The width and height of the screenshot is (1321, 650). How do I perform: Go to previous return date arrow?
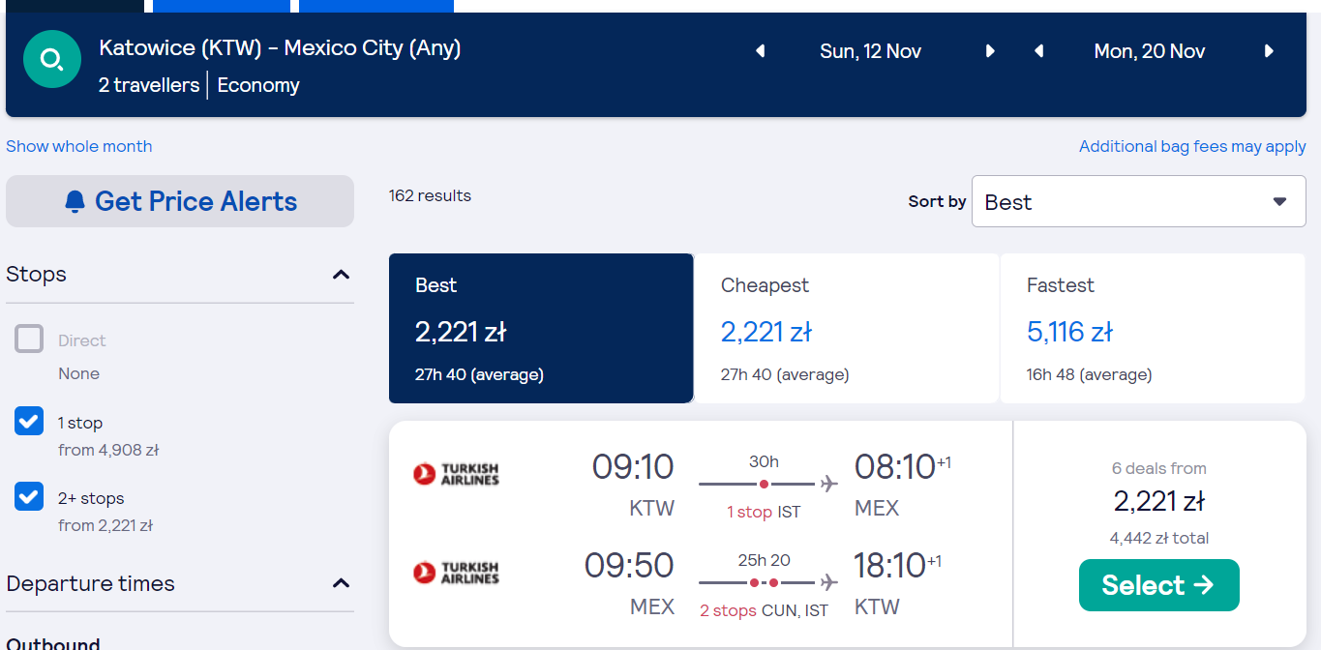click(1038, 51)
